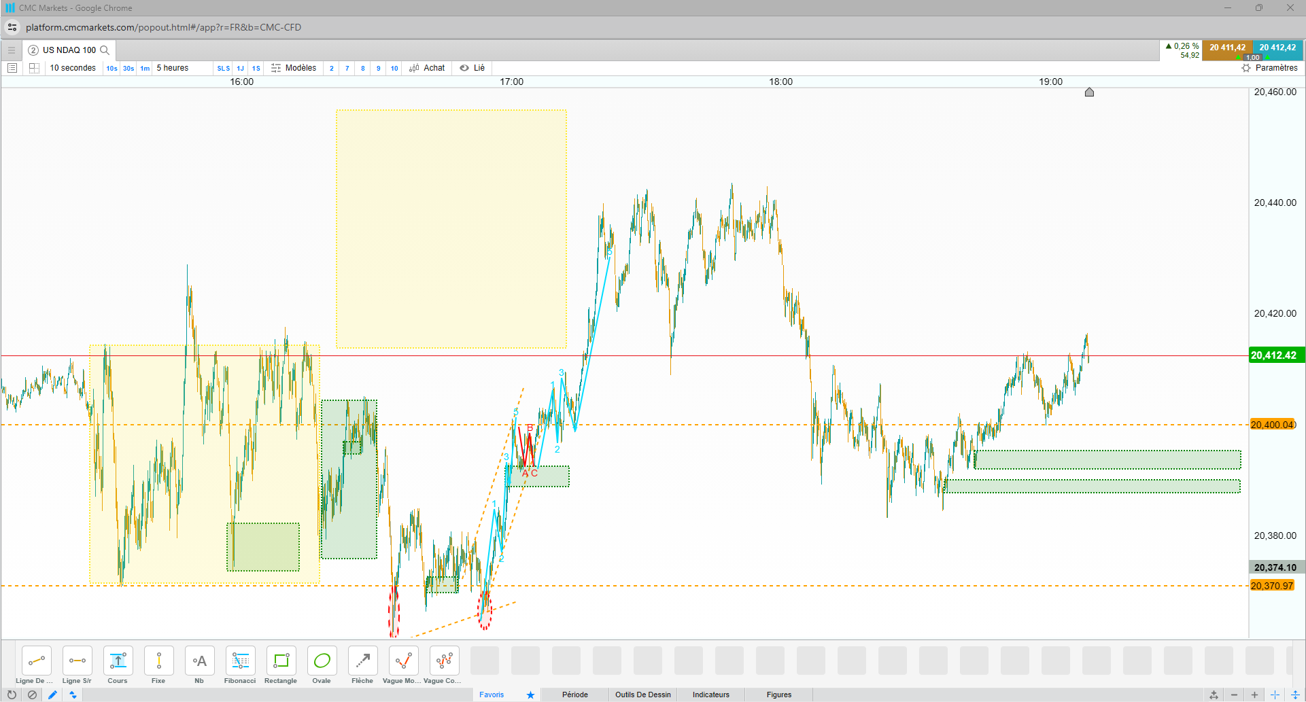Switch to the Favoris tab
The width and height of the screenshot is (1306, 702).
(x=492, y=695)
